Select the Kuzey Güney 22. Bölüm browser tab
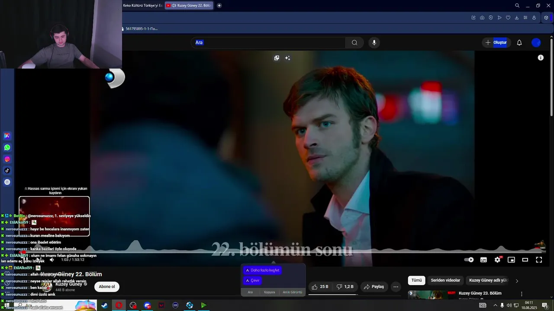 190,6
